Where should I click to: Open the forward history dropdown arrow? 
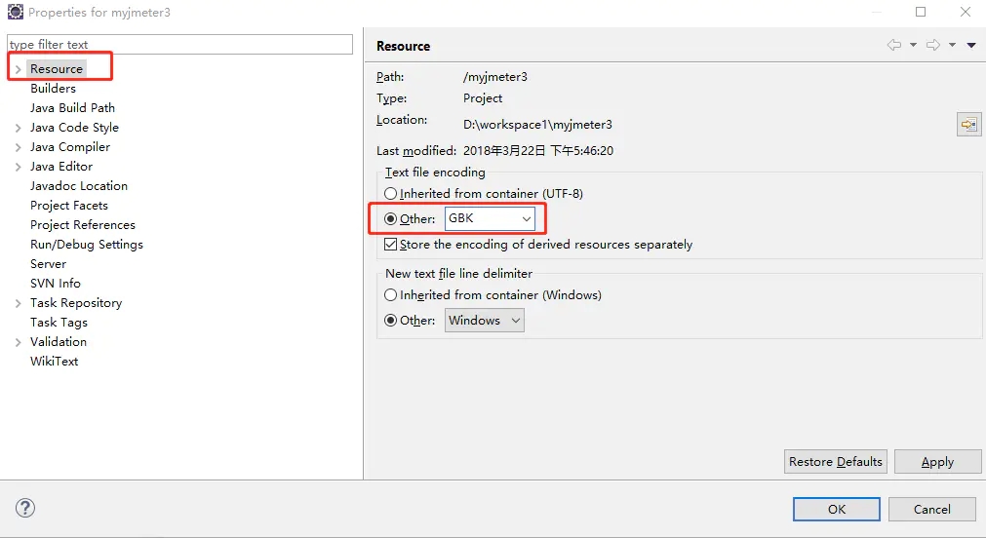952,46
